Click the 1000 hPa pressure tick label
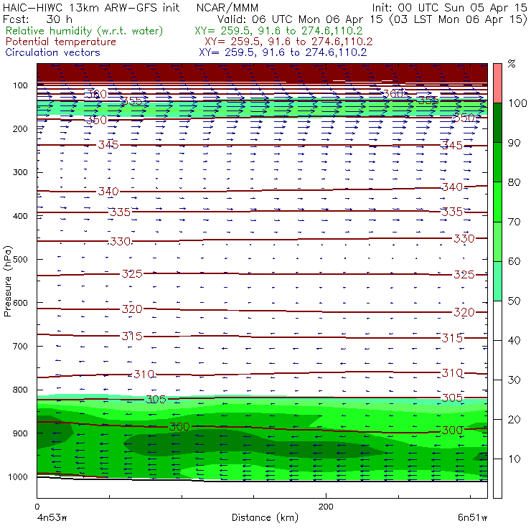 point(18,476)
